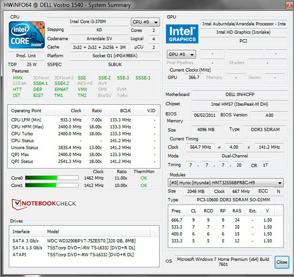Click the GPU clock 366.7 field
The width and height of the screenshot is (294, 277).
click(194, 78)
